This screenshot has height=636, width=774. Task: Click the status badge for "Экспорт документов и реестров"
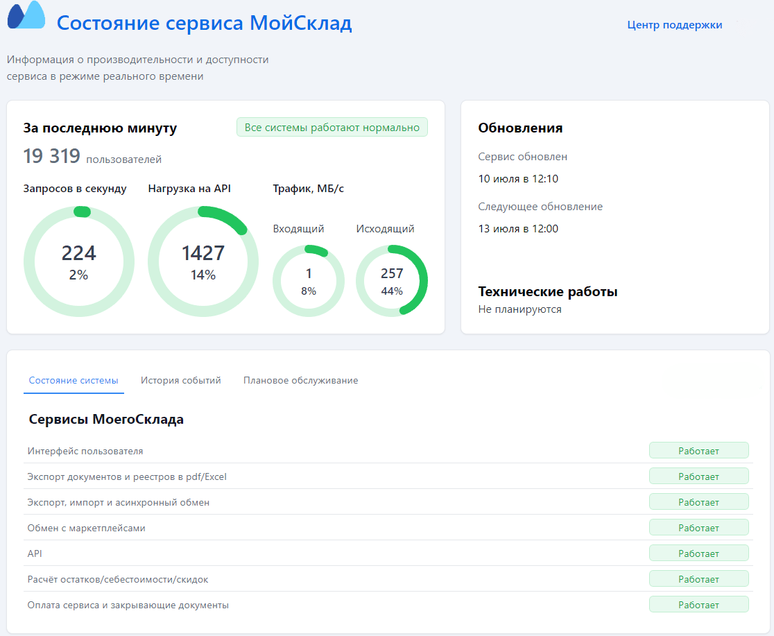click(x=698, y=476)
